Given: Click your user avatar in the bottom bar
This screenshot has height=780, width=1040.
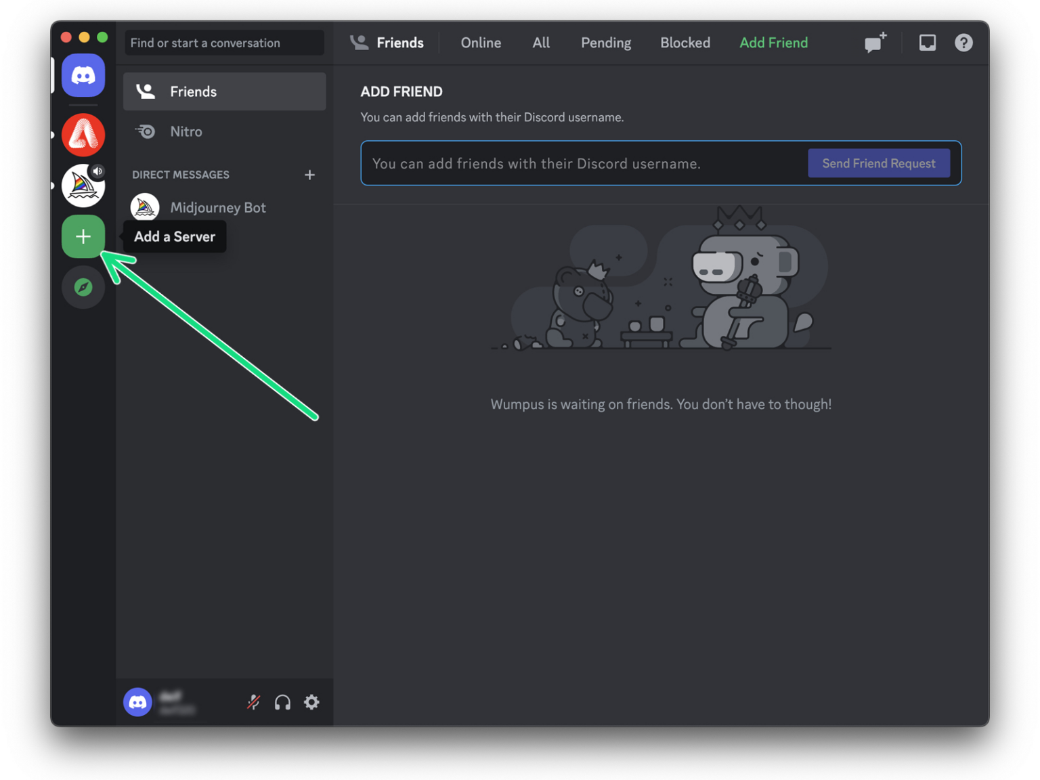Looking at the screenshot, I should click(137, 702).
